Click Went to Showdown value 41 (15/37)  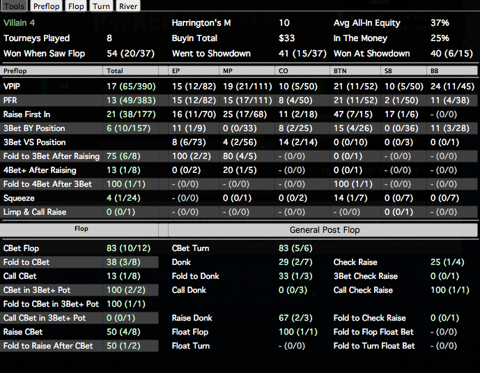302,54
